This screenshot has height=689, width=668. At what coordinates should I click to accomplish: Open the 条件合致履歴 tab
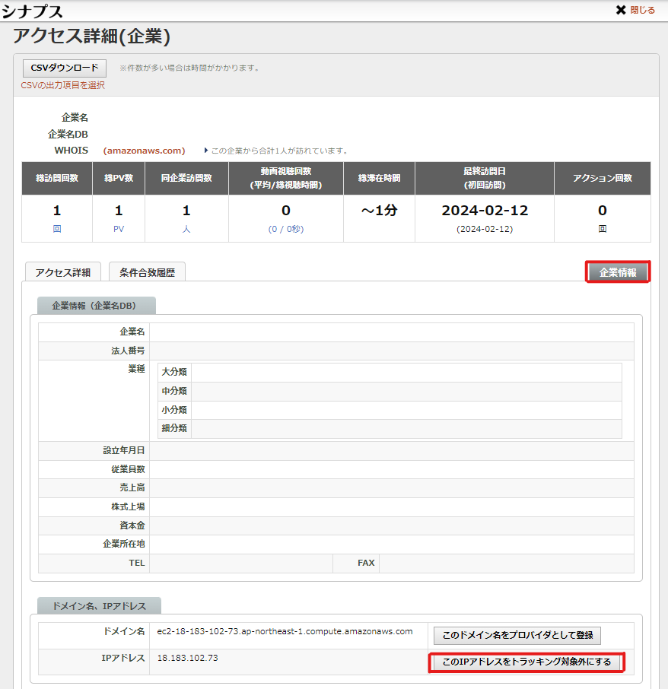coord(147,272)
